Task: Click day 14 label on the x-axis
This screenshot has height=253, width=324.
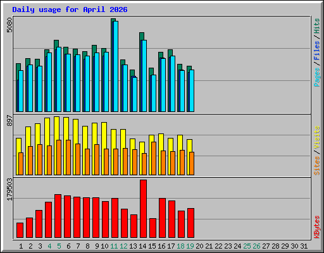Action: click(x=142, y=246)
